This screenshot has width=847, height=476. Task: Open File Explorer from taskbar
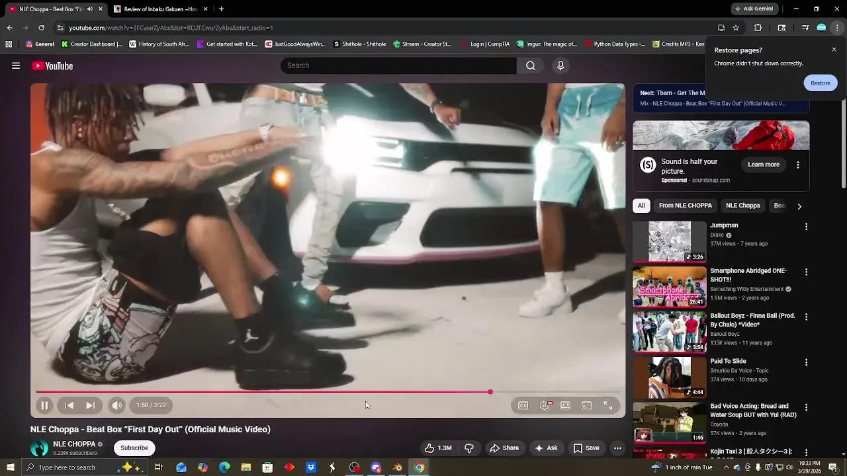point(246,467)
